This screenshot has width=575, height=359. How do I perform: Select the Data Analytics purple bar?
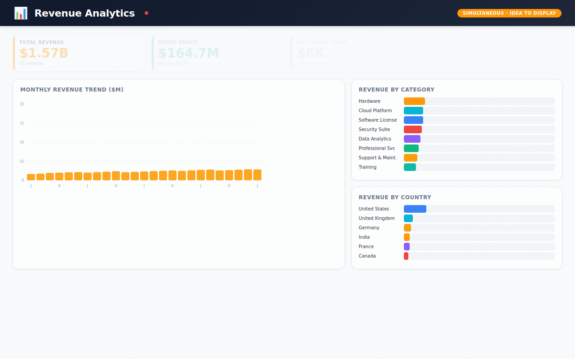[412, 139]
